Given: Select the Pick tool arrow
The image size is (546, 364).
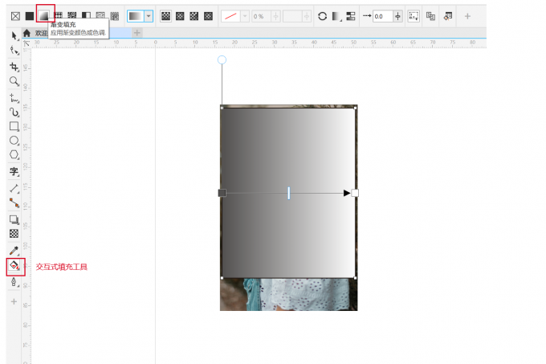Looking at the screenshot, I should point(14,35).
